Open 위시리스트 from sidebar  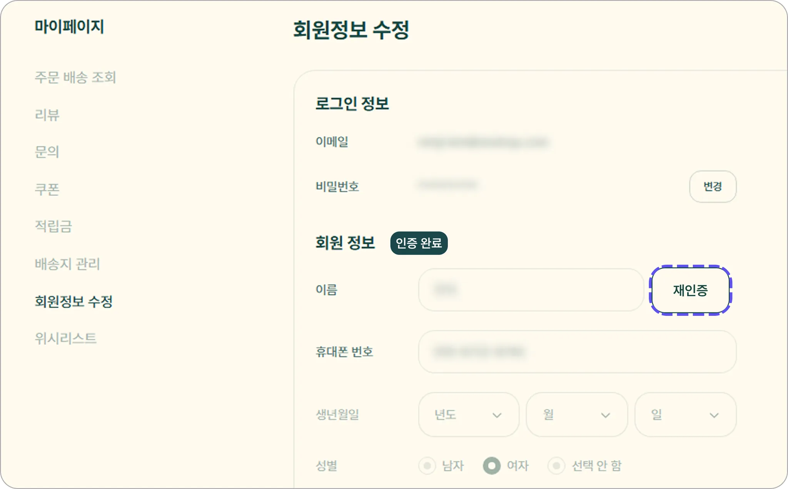[65, 338]
